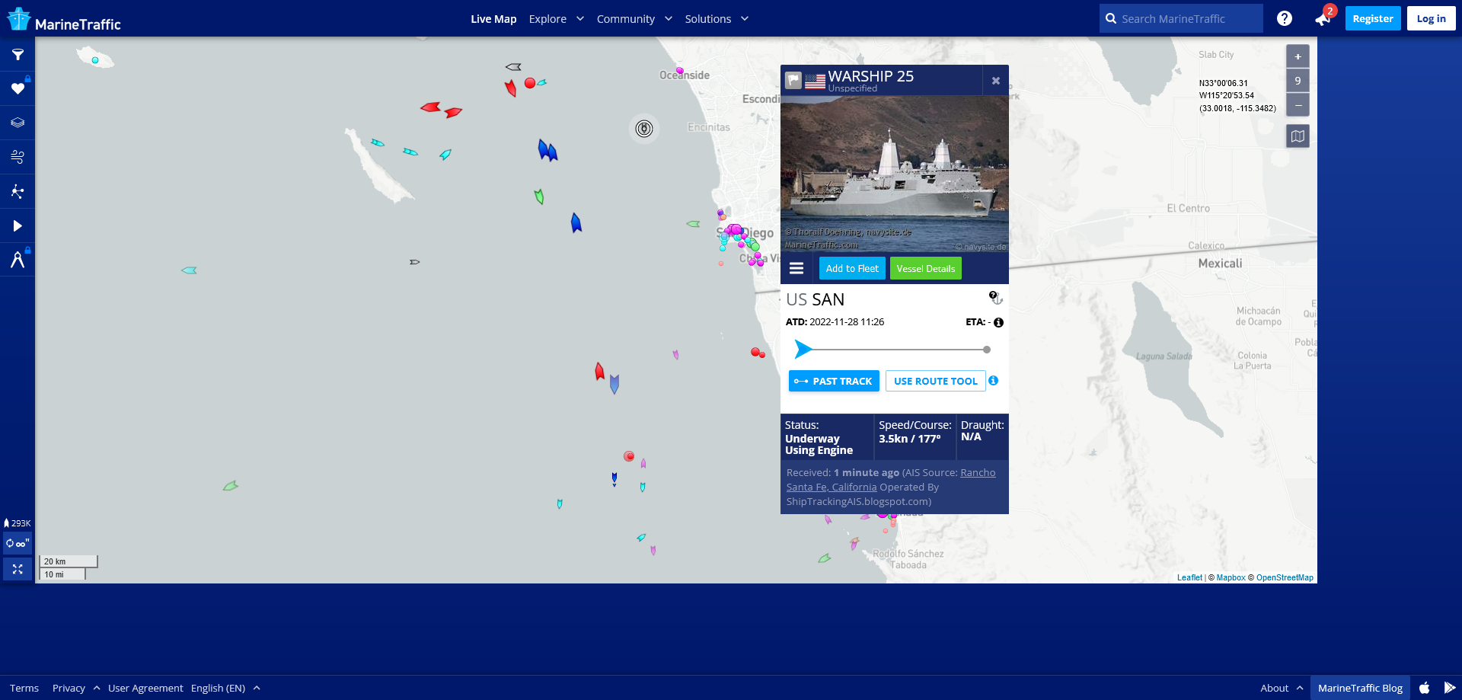Open notifications megaphone icon
The image size is (1462, 700).
pyautogui.click(x=1323, y=19)
